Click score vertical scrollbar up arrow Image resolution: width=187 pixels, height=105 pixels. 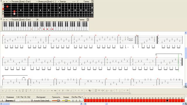pos(186,33)
